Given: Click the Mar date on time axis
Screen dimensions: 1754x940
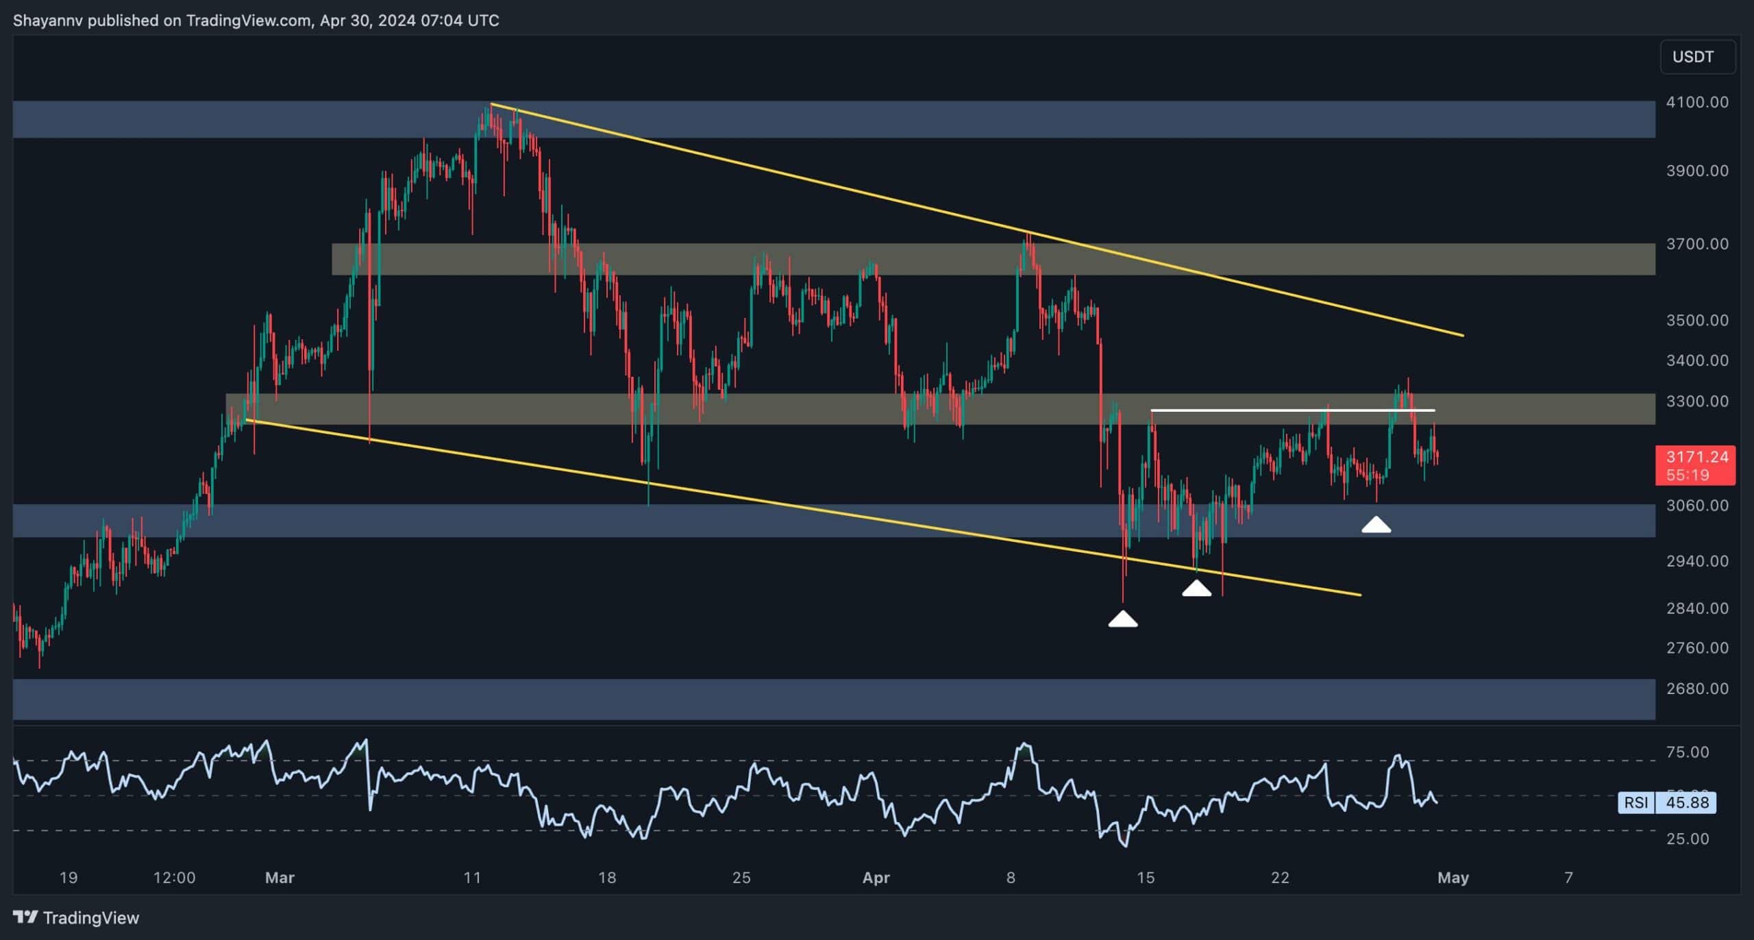Looking at the screenshot, I should [x=280, y=878].
